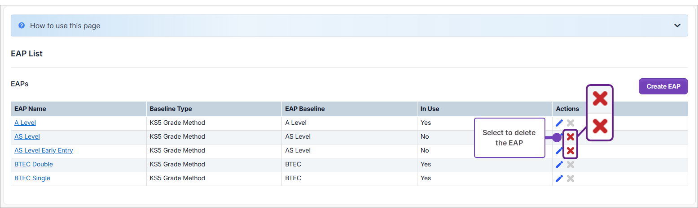Click the blue question mark help icon
The image size is (698, 208).
coord(22,25)
